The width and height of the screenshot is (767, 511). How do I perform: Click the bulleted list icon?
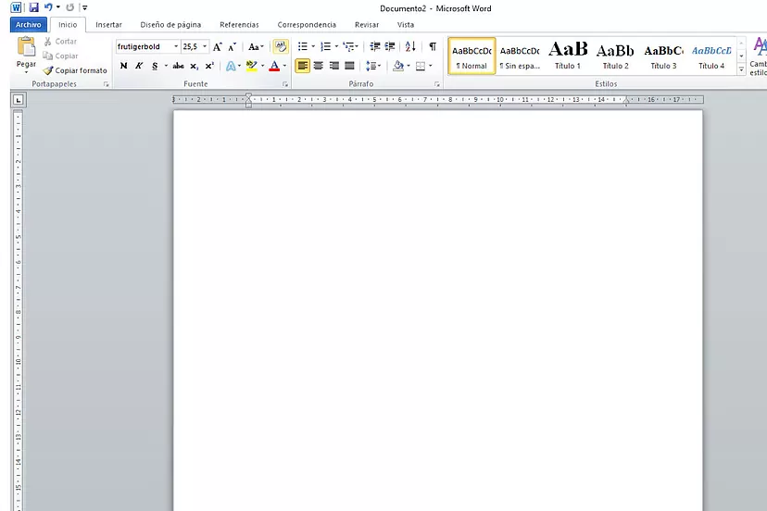(303, 46)
